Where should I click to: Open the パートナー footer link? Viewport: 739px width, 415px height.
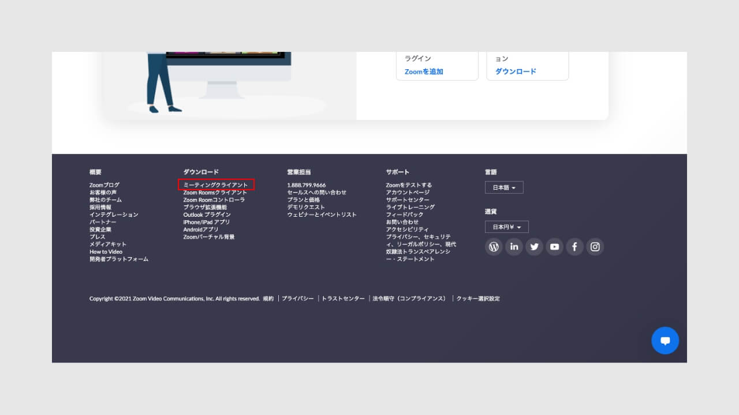pos(103,222)
